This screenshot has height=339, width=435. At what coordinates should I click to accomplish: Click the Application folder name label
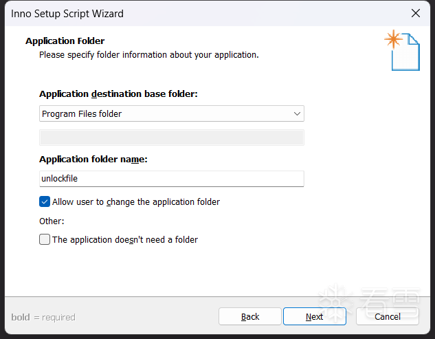coord(93,159)
